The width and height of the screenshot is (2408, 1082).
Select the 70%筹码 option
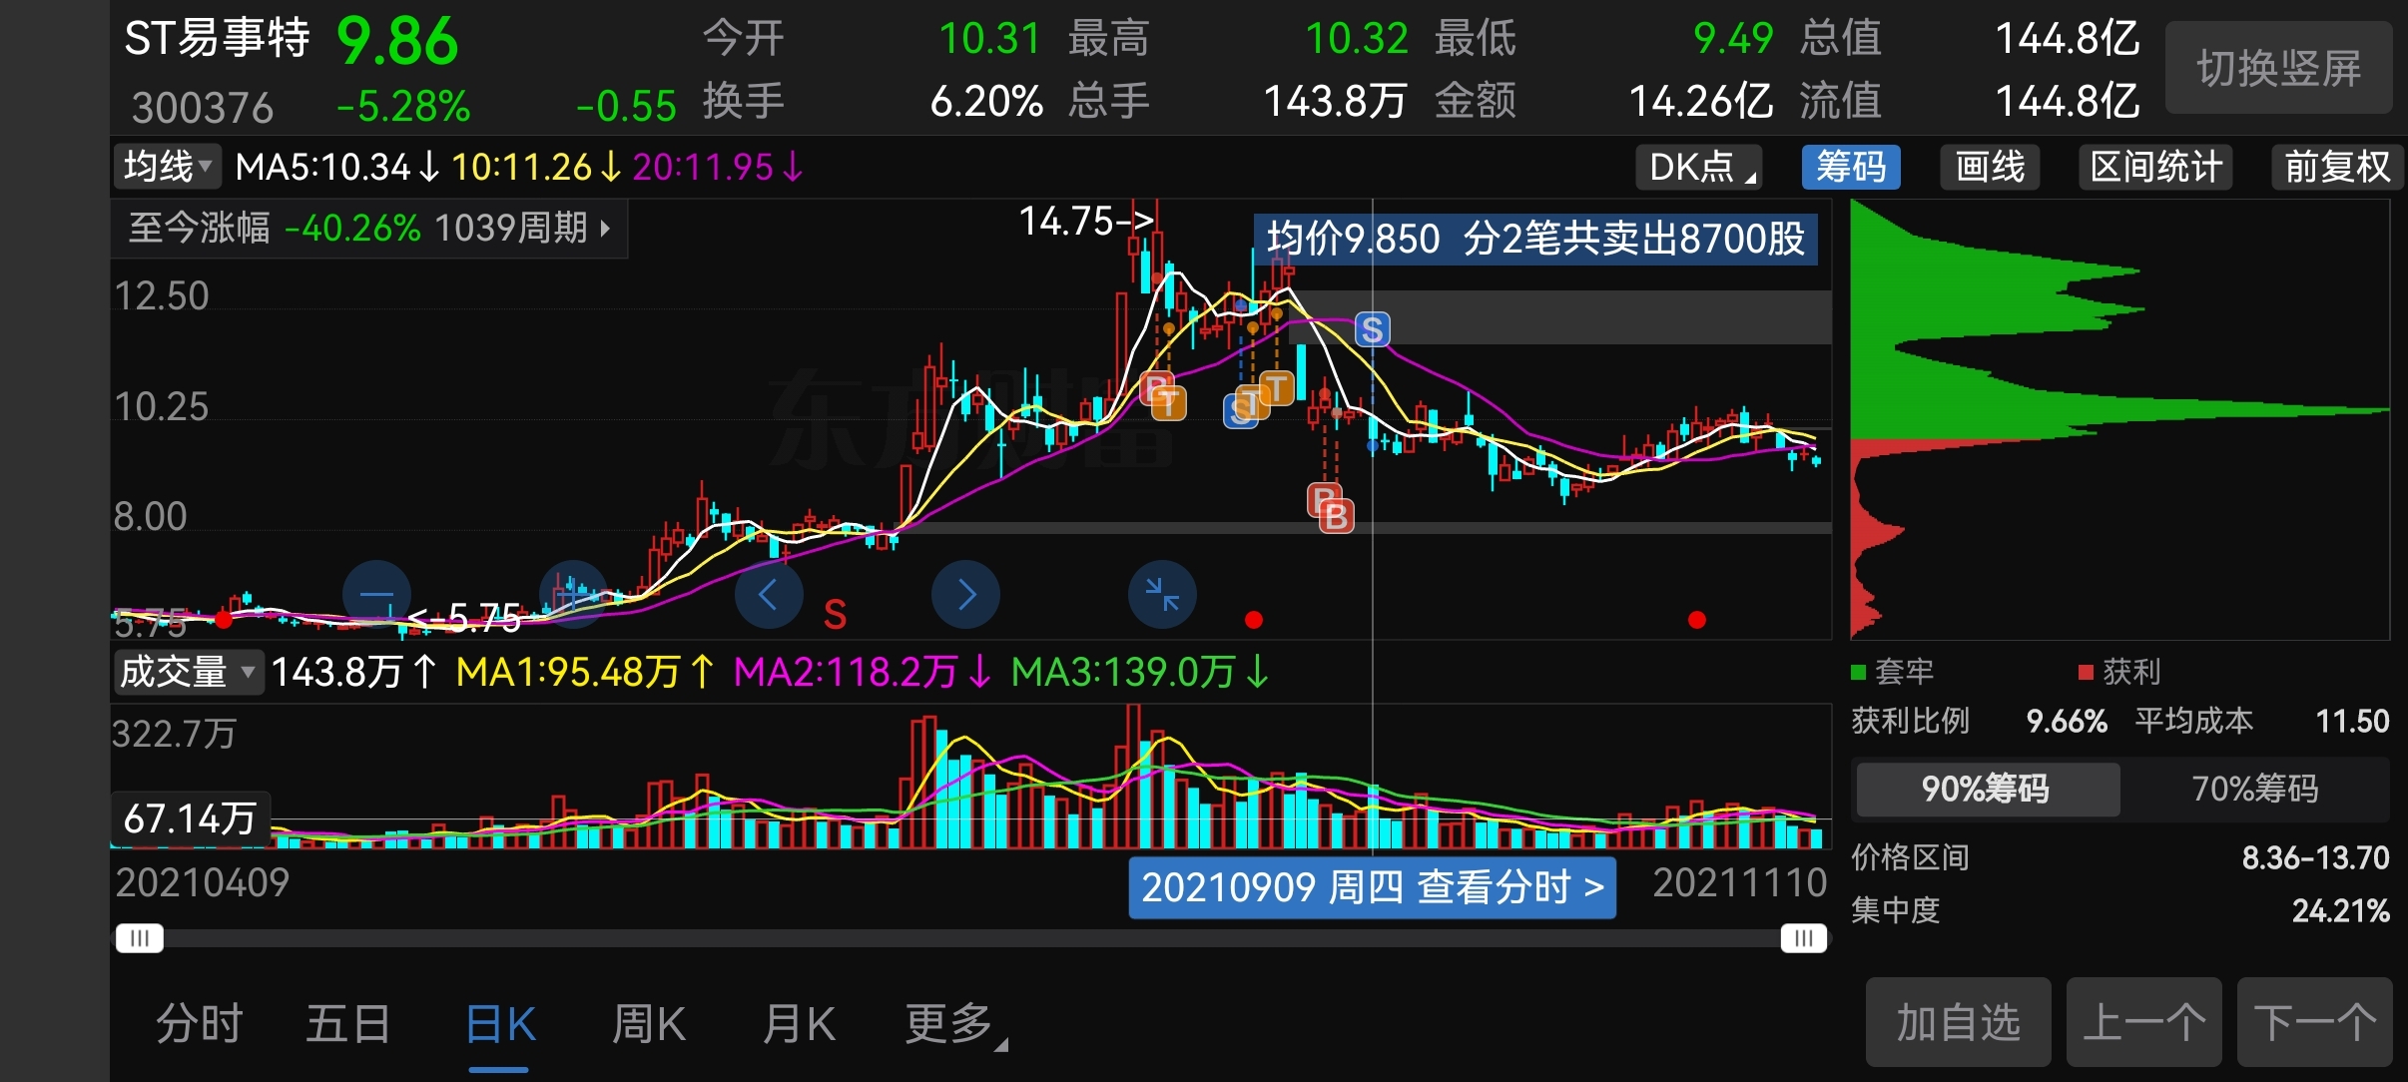point(2254,789)
